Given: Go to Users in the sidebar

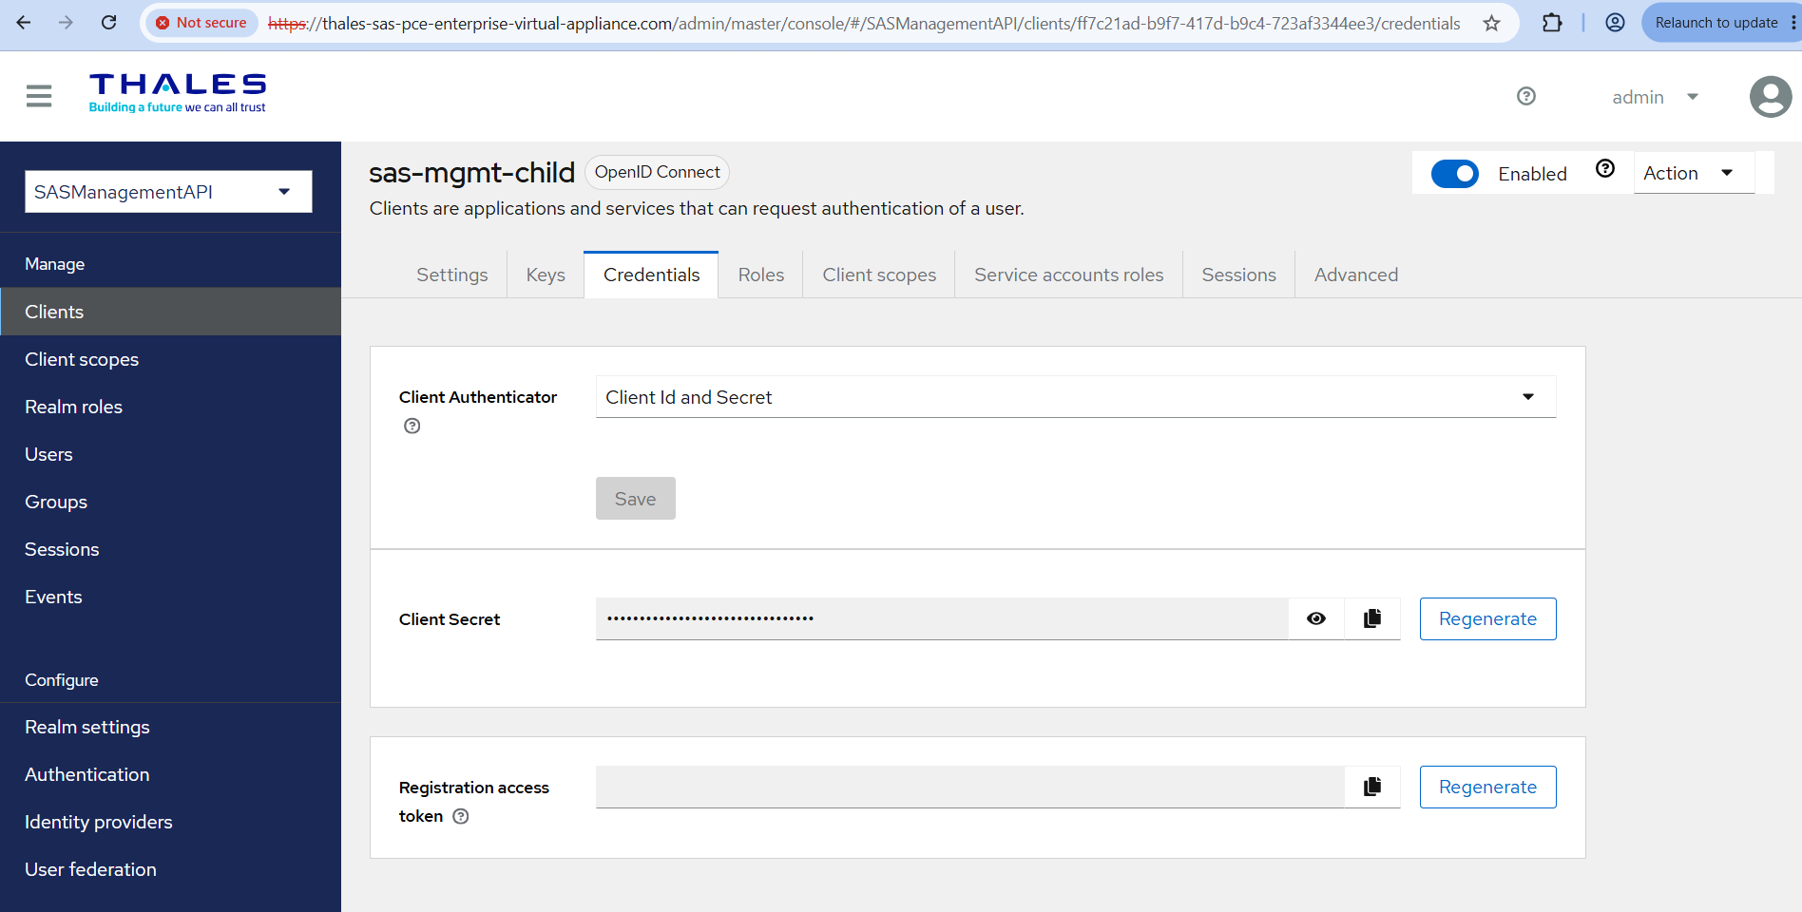Looking at the screenshot, I should point(171,454).
